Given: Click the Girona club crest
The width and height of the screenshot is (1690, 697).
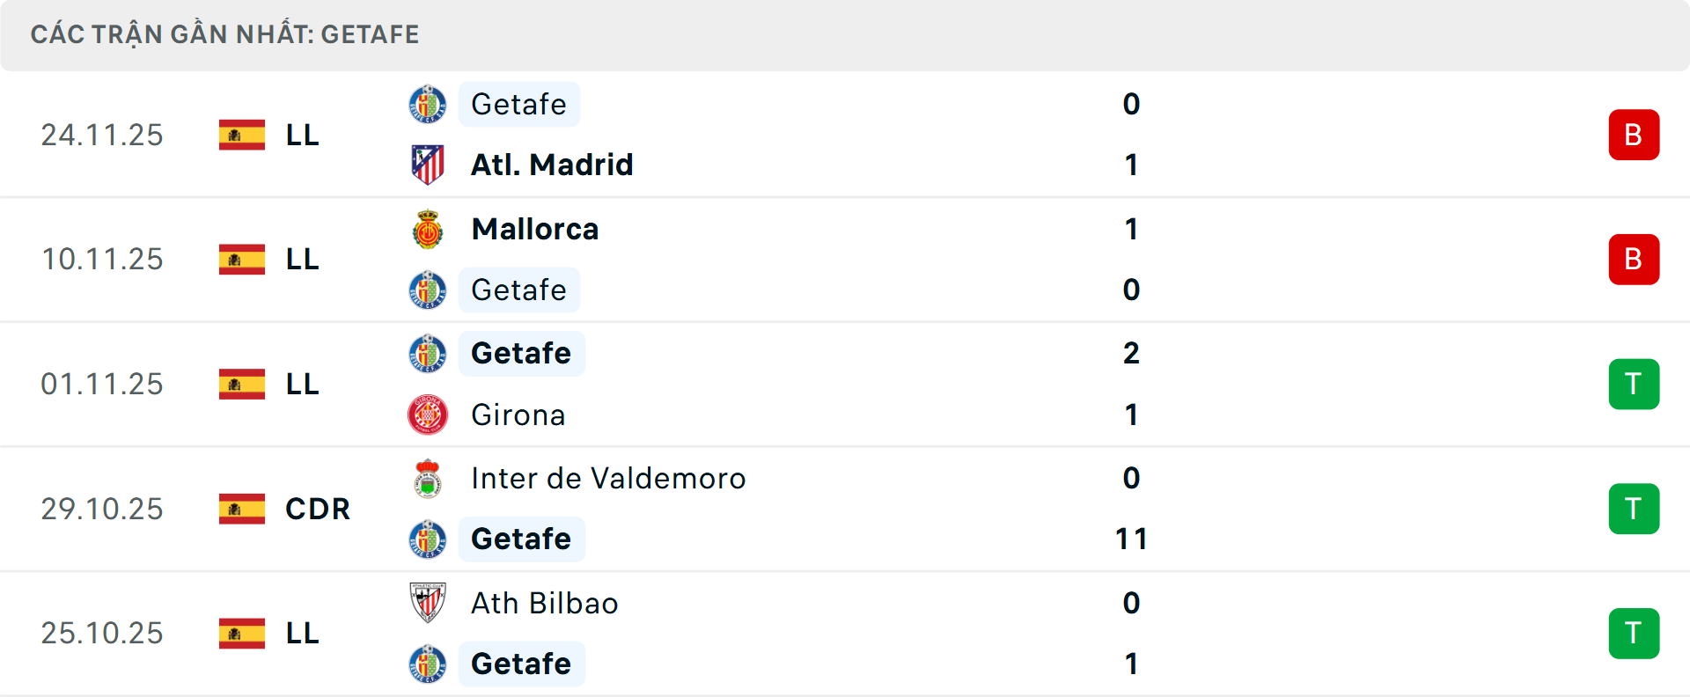Looking at the screenshot, I should [x=428, y=415].
